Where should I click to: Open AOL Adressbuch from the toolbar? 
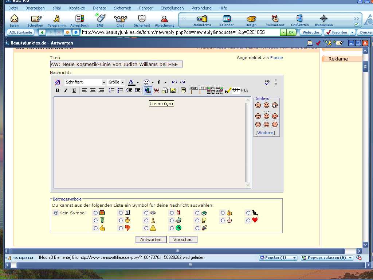coord(79,20)
